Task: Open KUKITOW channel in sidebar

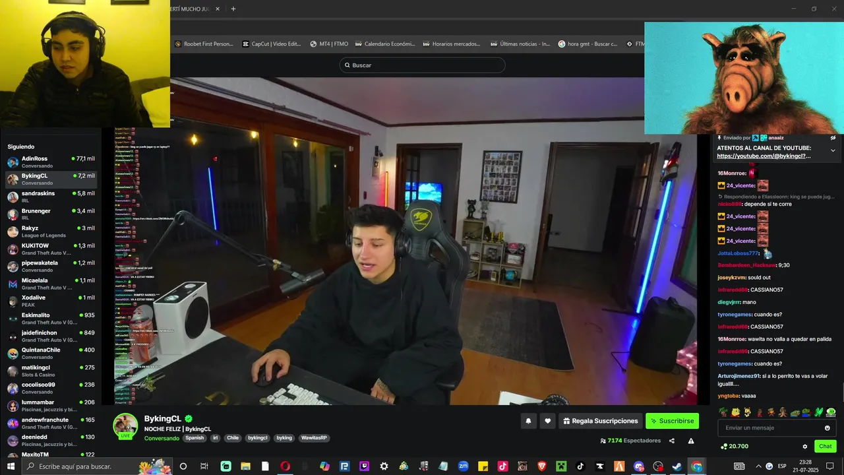Action: [51, 249]
